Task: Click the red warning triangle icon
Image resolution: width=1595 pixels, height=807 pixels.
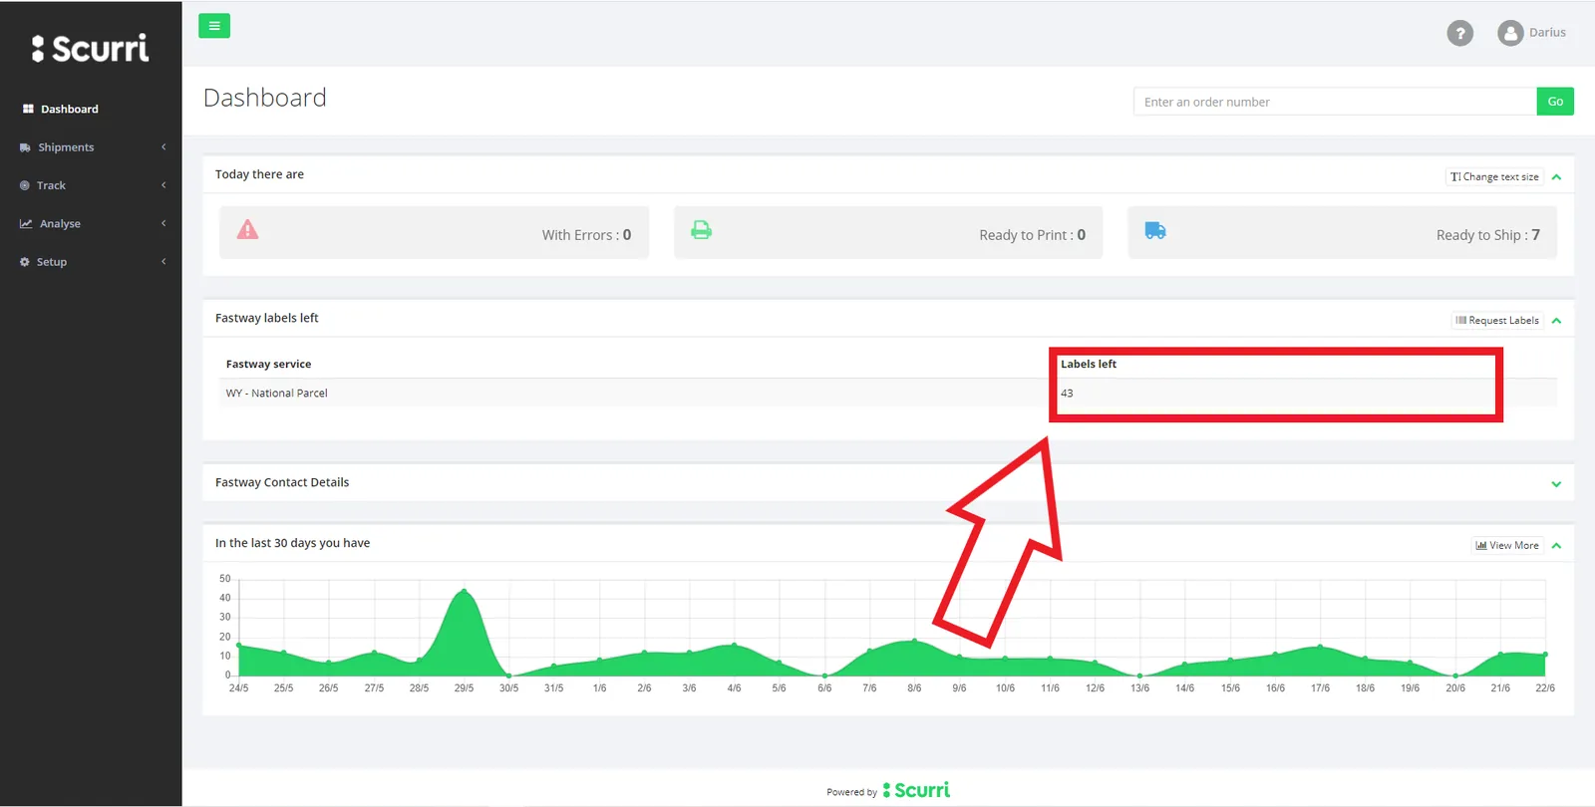Action: point(247,230)
